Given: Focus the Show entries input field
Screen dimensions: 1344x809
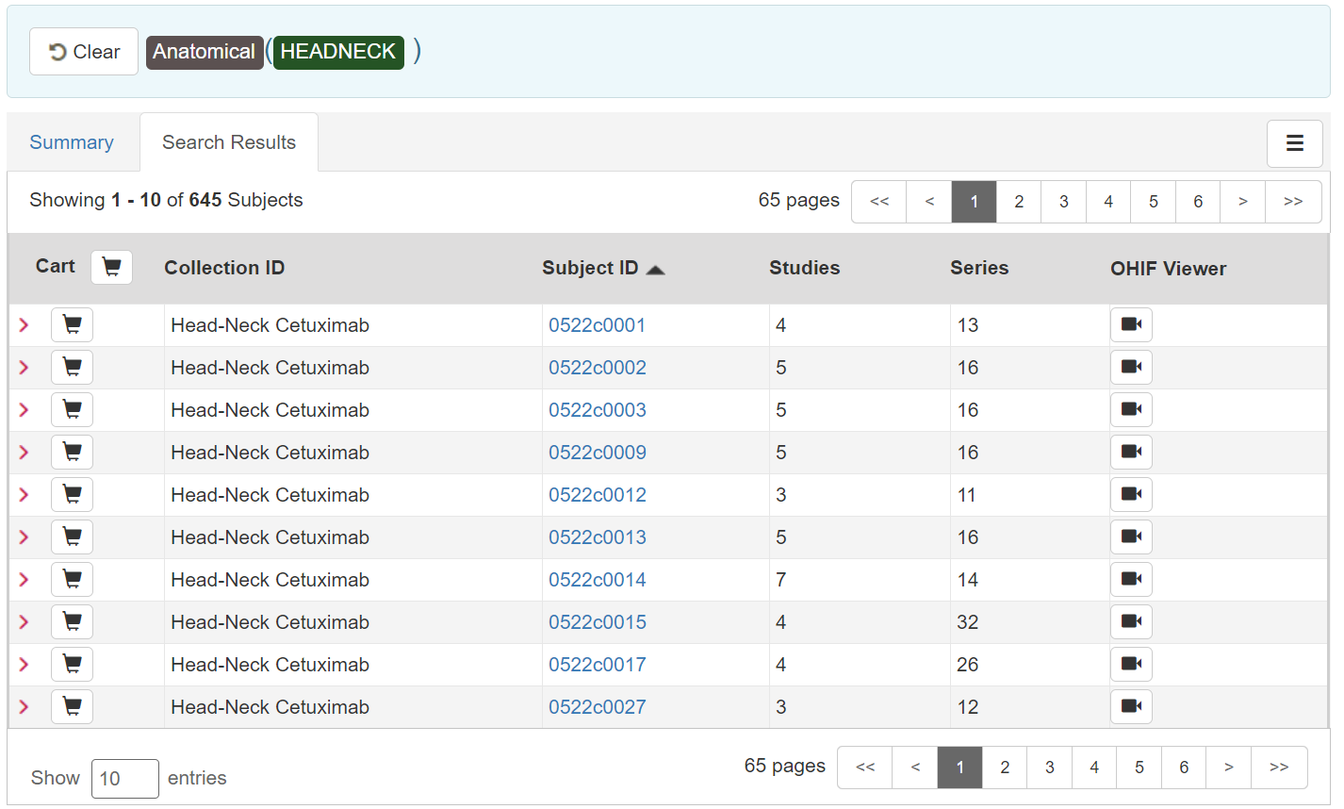Looking at the screenshot, I should point(125,779).
